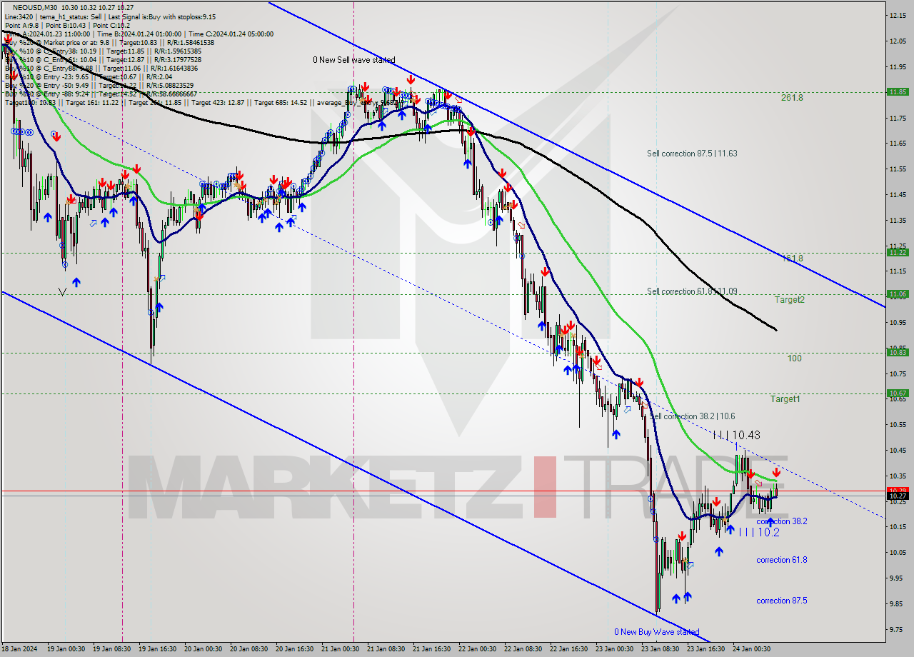Select the '| | | 10.43' point label

coord(736,435)
